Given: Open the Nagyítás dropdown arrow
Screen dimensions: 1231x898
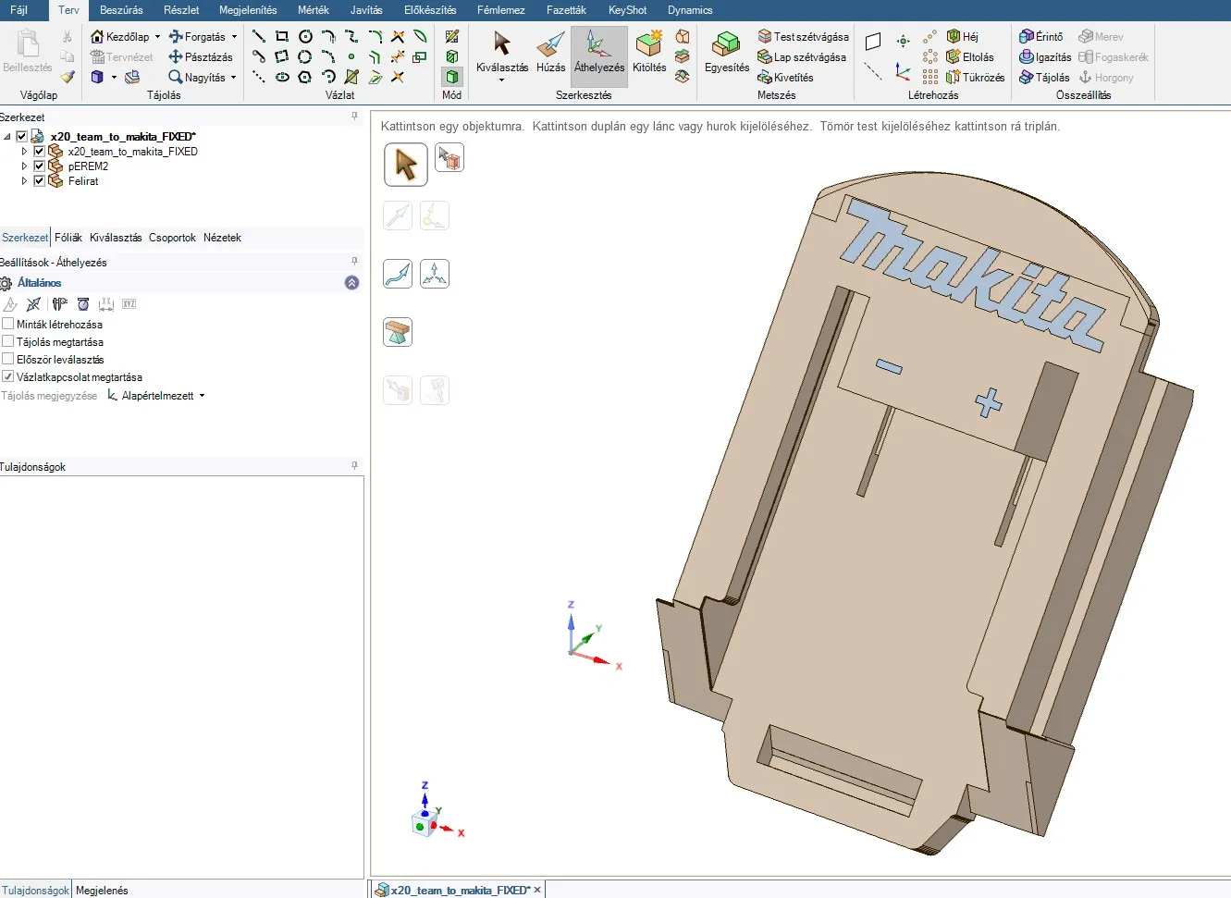Looking at the screenshot, I should (x=233, y=78).
